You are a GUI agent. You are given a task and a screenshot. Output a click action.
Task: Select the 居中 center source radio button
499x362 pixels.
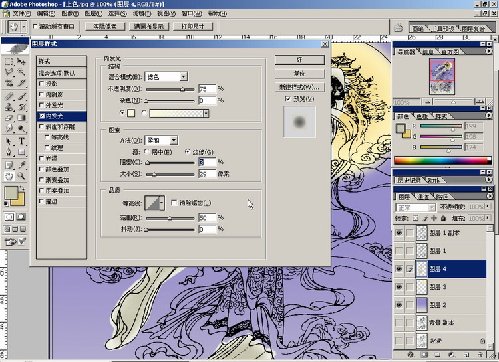[147, 152]
